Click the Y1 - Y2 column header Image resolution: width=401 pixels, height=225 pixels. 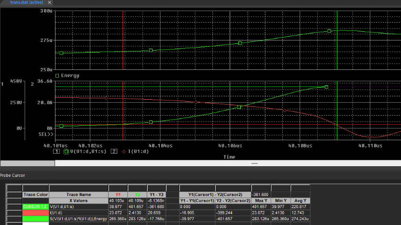tap(156, 195)
